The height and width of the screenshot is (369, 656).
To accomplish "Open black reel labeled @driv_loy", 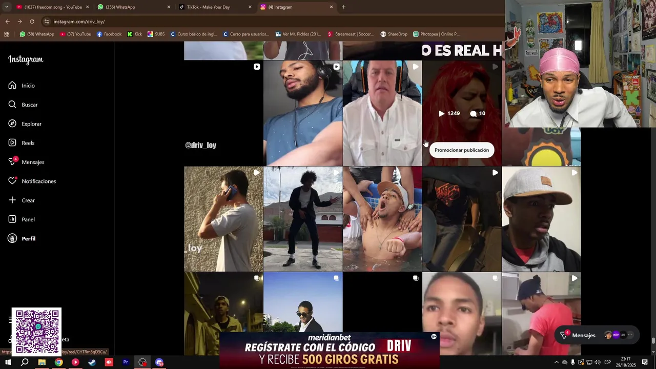I will tap(223, 113).
